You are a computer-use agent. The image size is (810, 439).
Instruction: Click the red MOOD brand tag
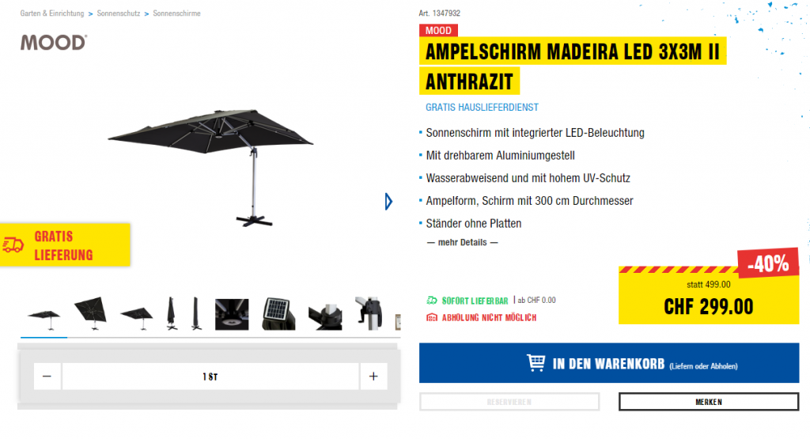click(x=438, y=31)
